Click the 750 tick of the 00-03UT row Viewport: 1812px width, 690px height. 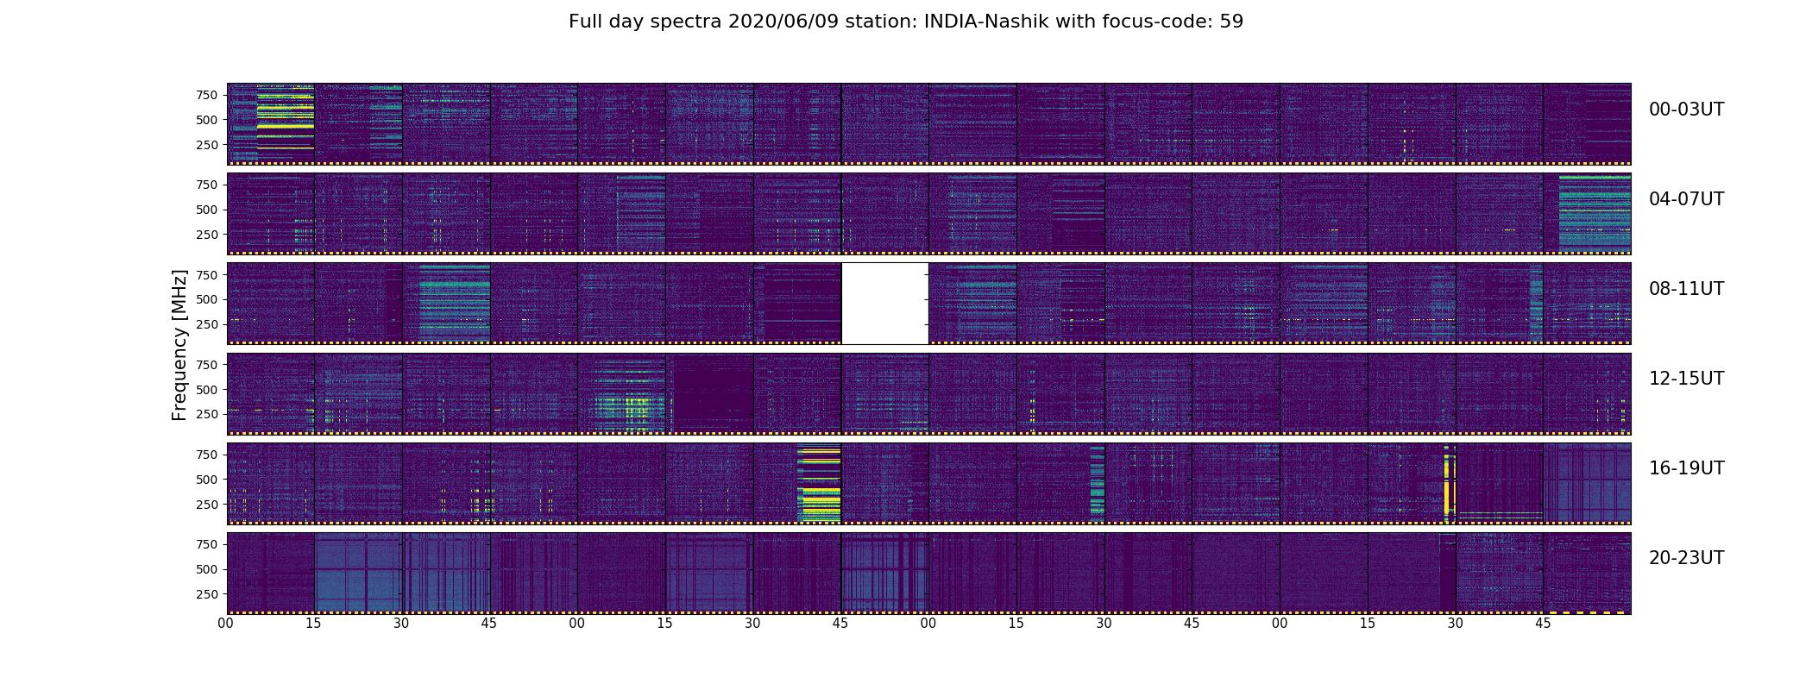207,95
